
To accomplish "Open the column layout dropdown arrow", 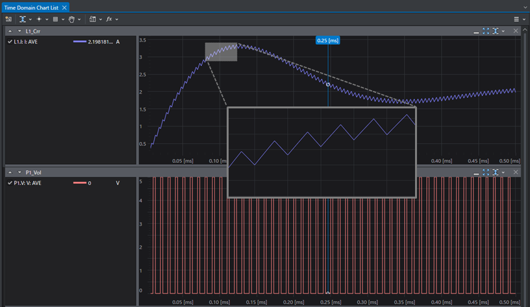I will coord(101,19).
